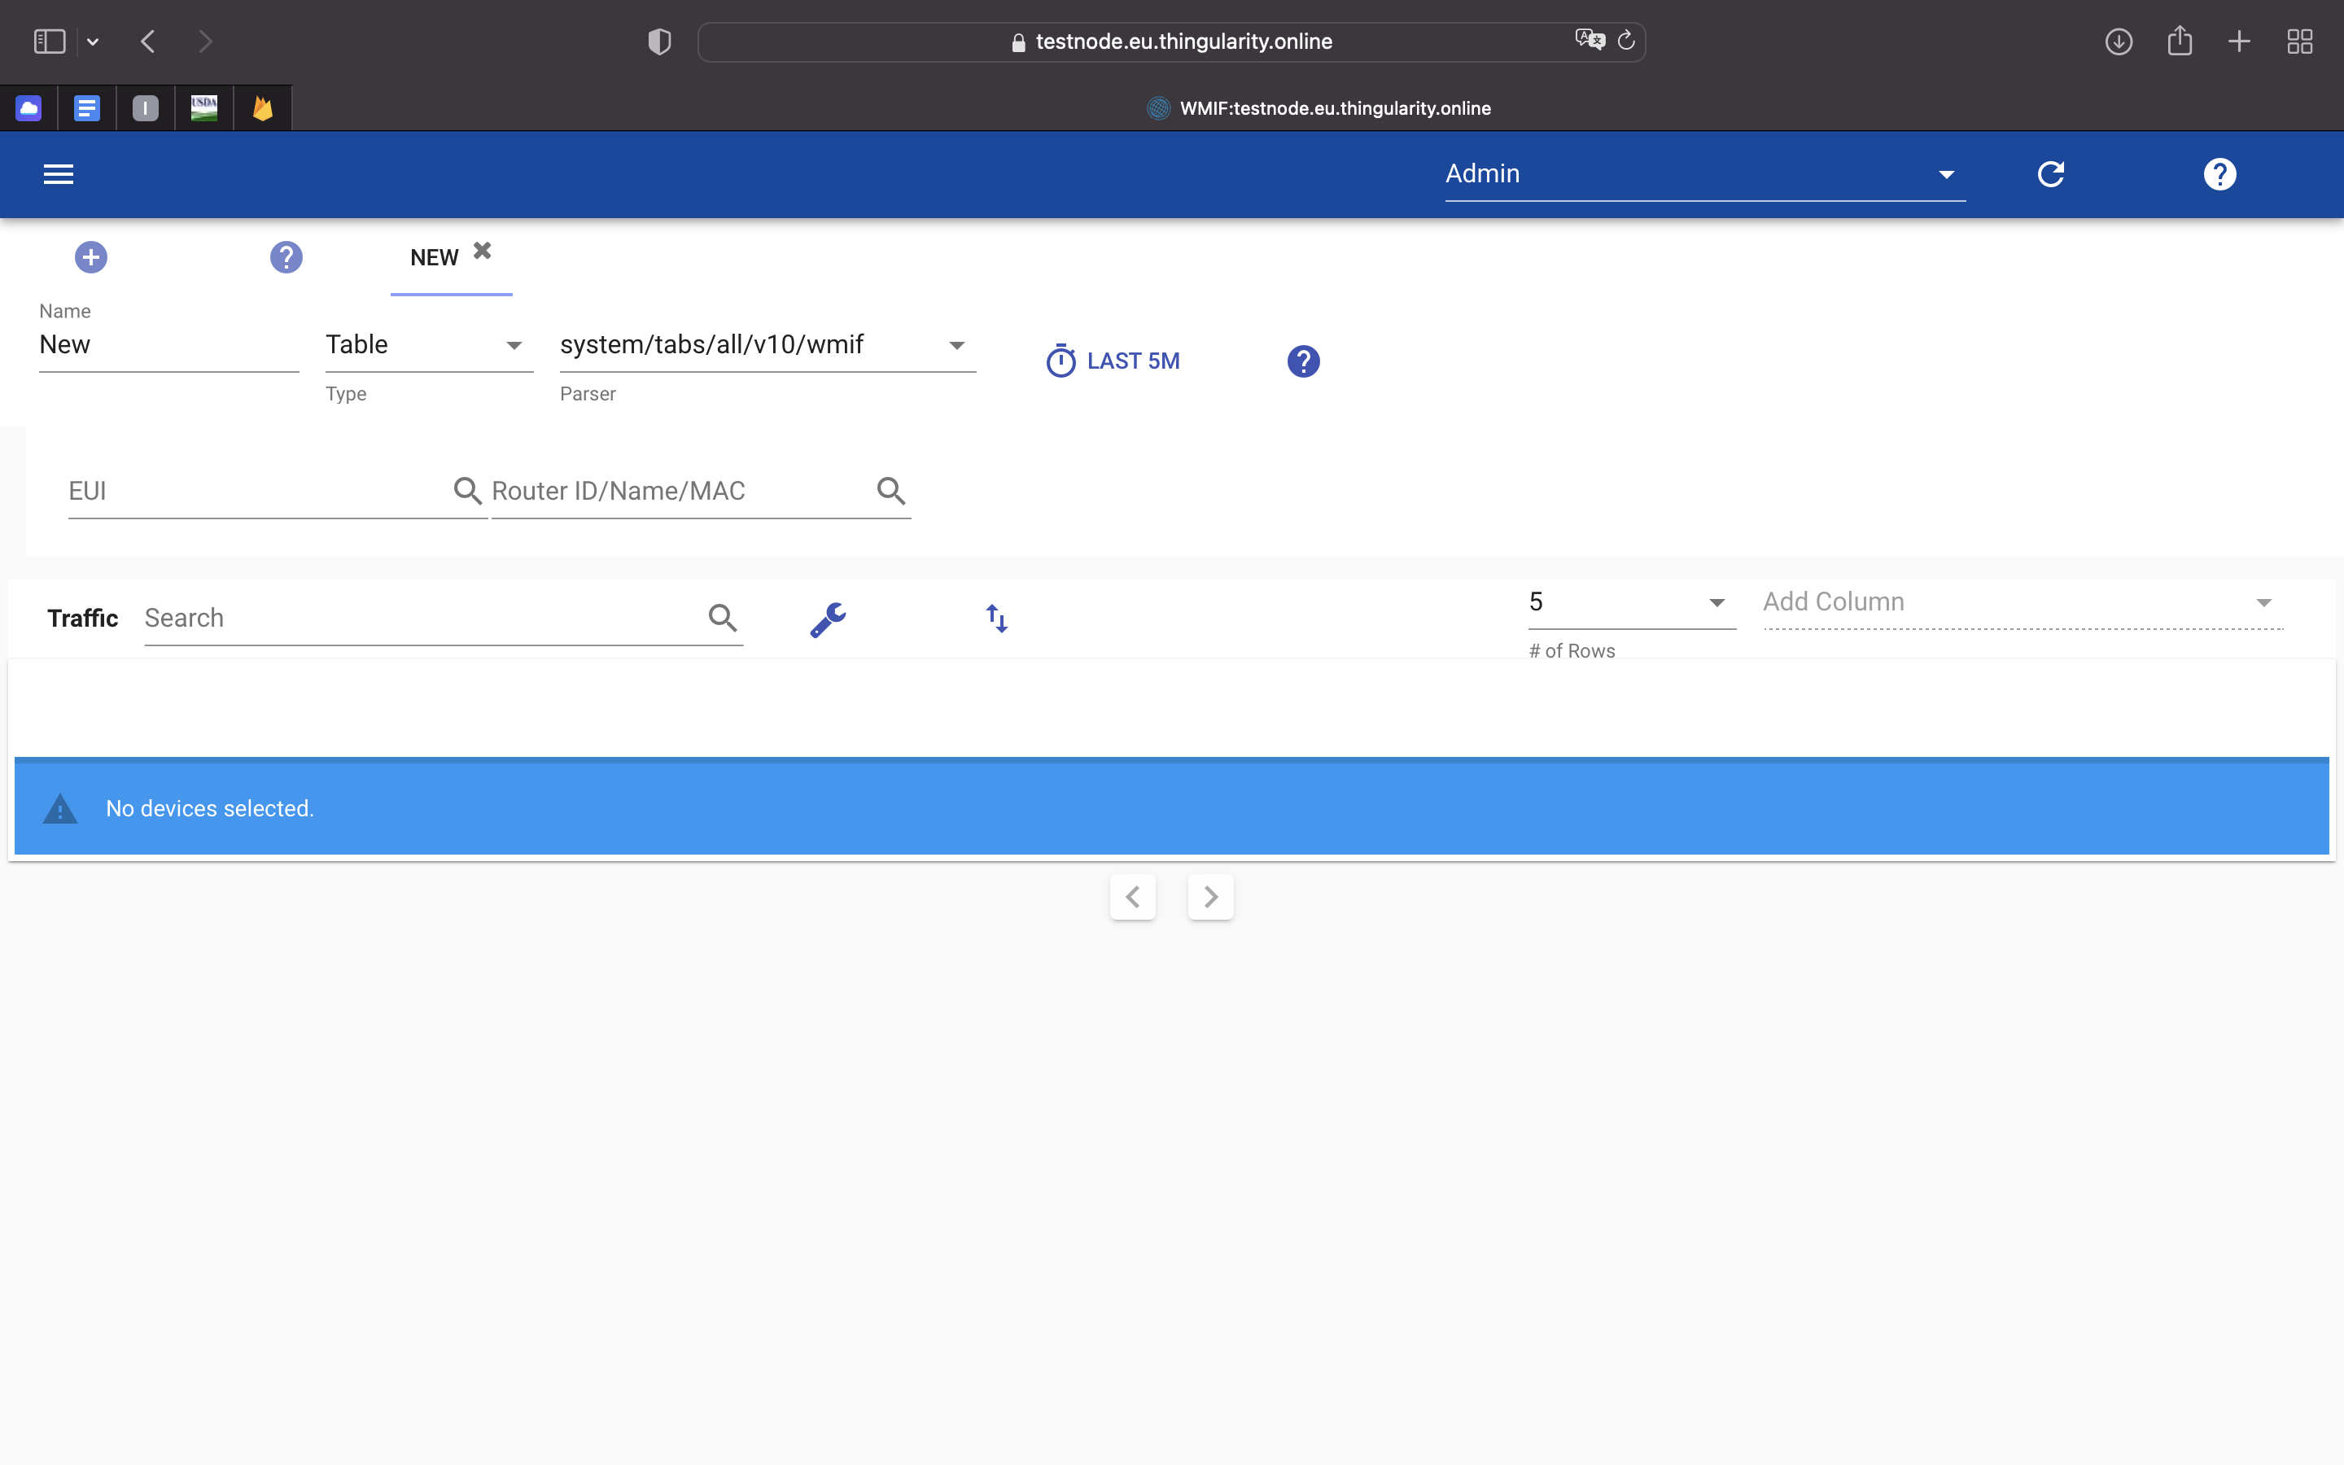Viewport: 2344px width, 1465px height.
Task: Expand the Type dropdown showing Table
Action: [x=428, y=346]
